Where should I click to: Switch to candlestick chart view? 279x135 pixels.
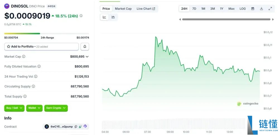(x=113, y=17)
